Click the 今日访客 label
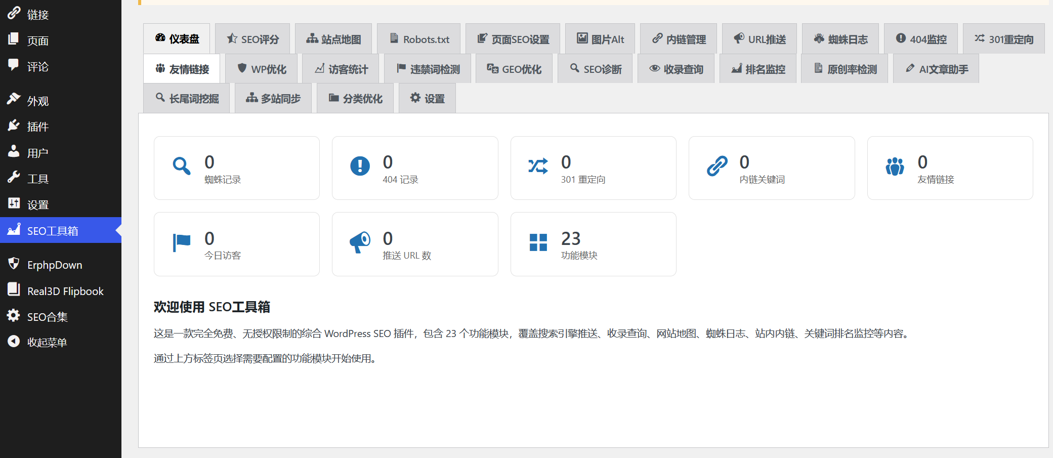The height and width of the screenshot is (458, 1053). point(223,256)
